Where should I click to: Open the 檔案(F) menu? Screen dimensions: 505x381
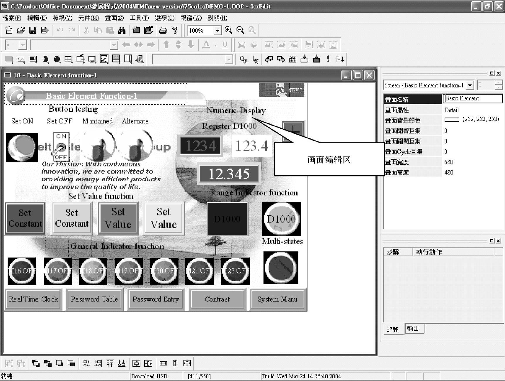(x=12, y=18)
